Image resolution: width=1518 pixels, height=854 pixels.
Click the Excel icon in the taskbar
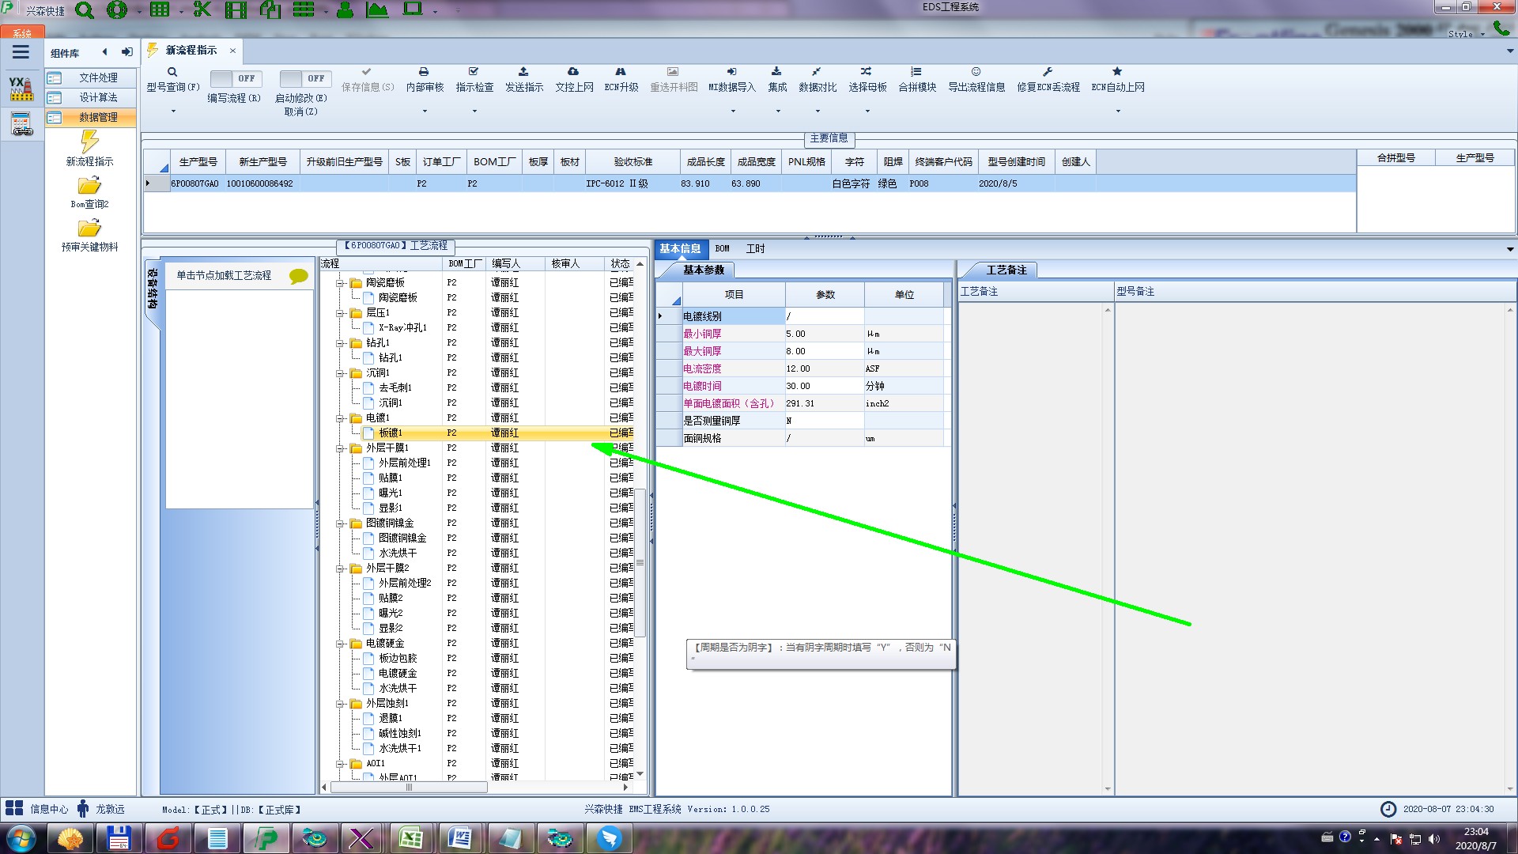point(410,838)
